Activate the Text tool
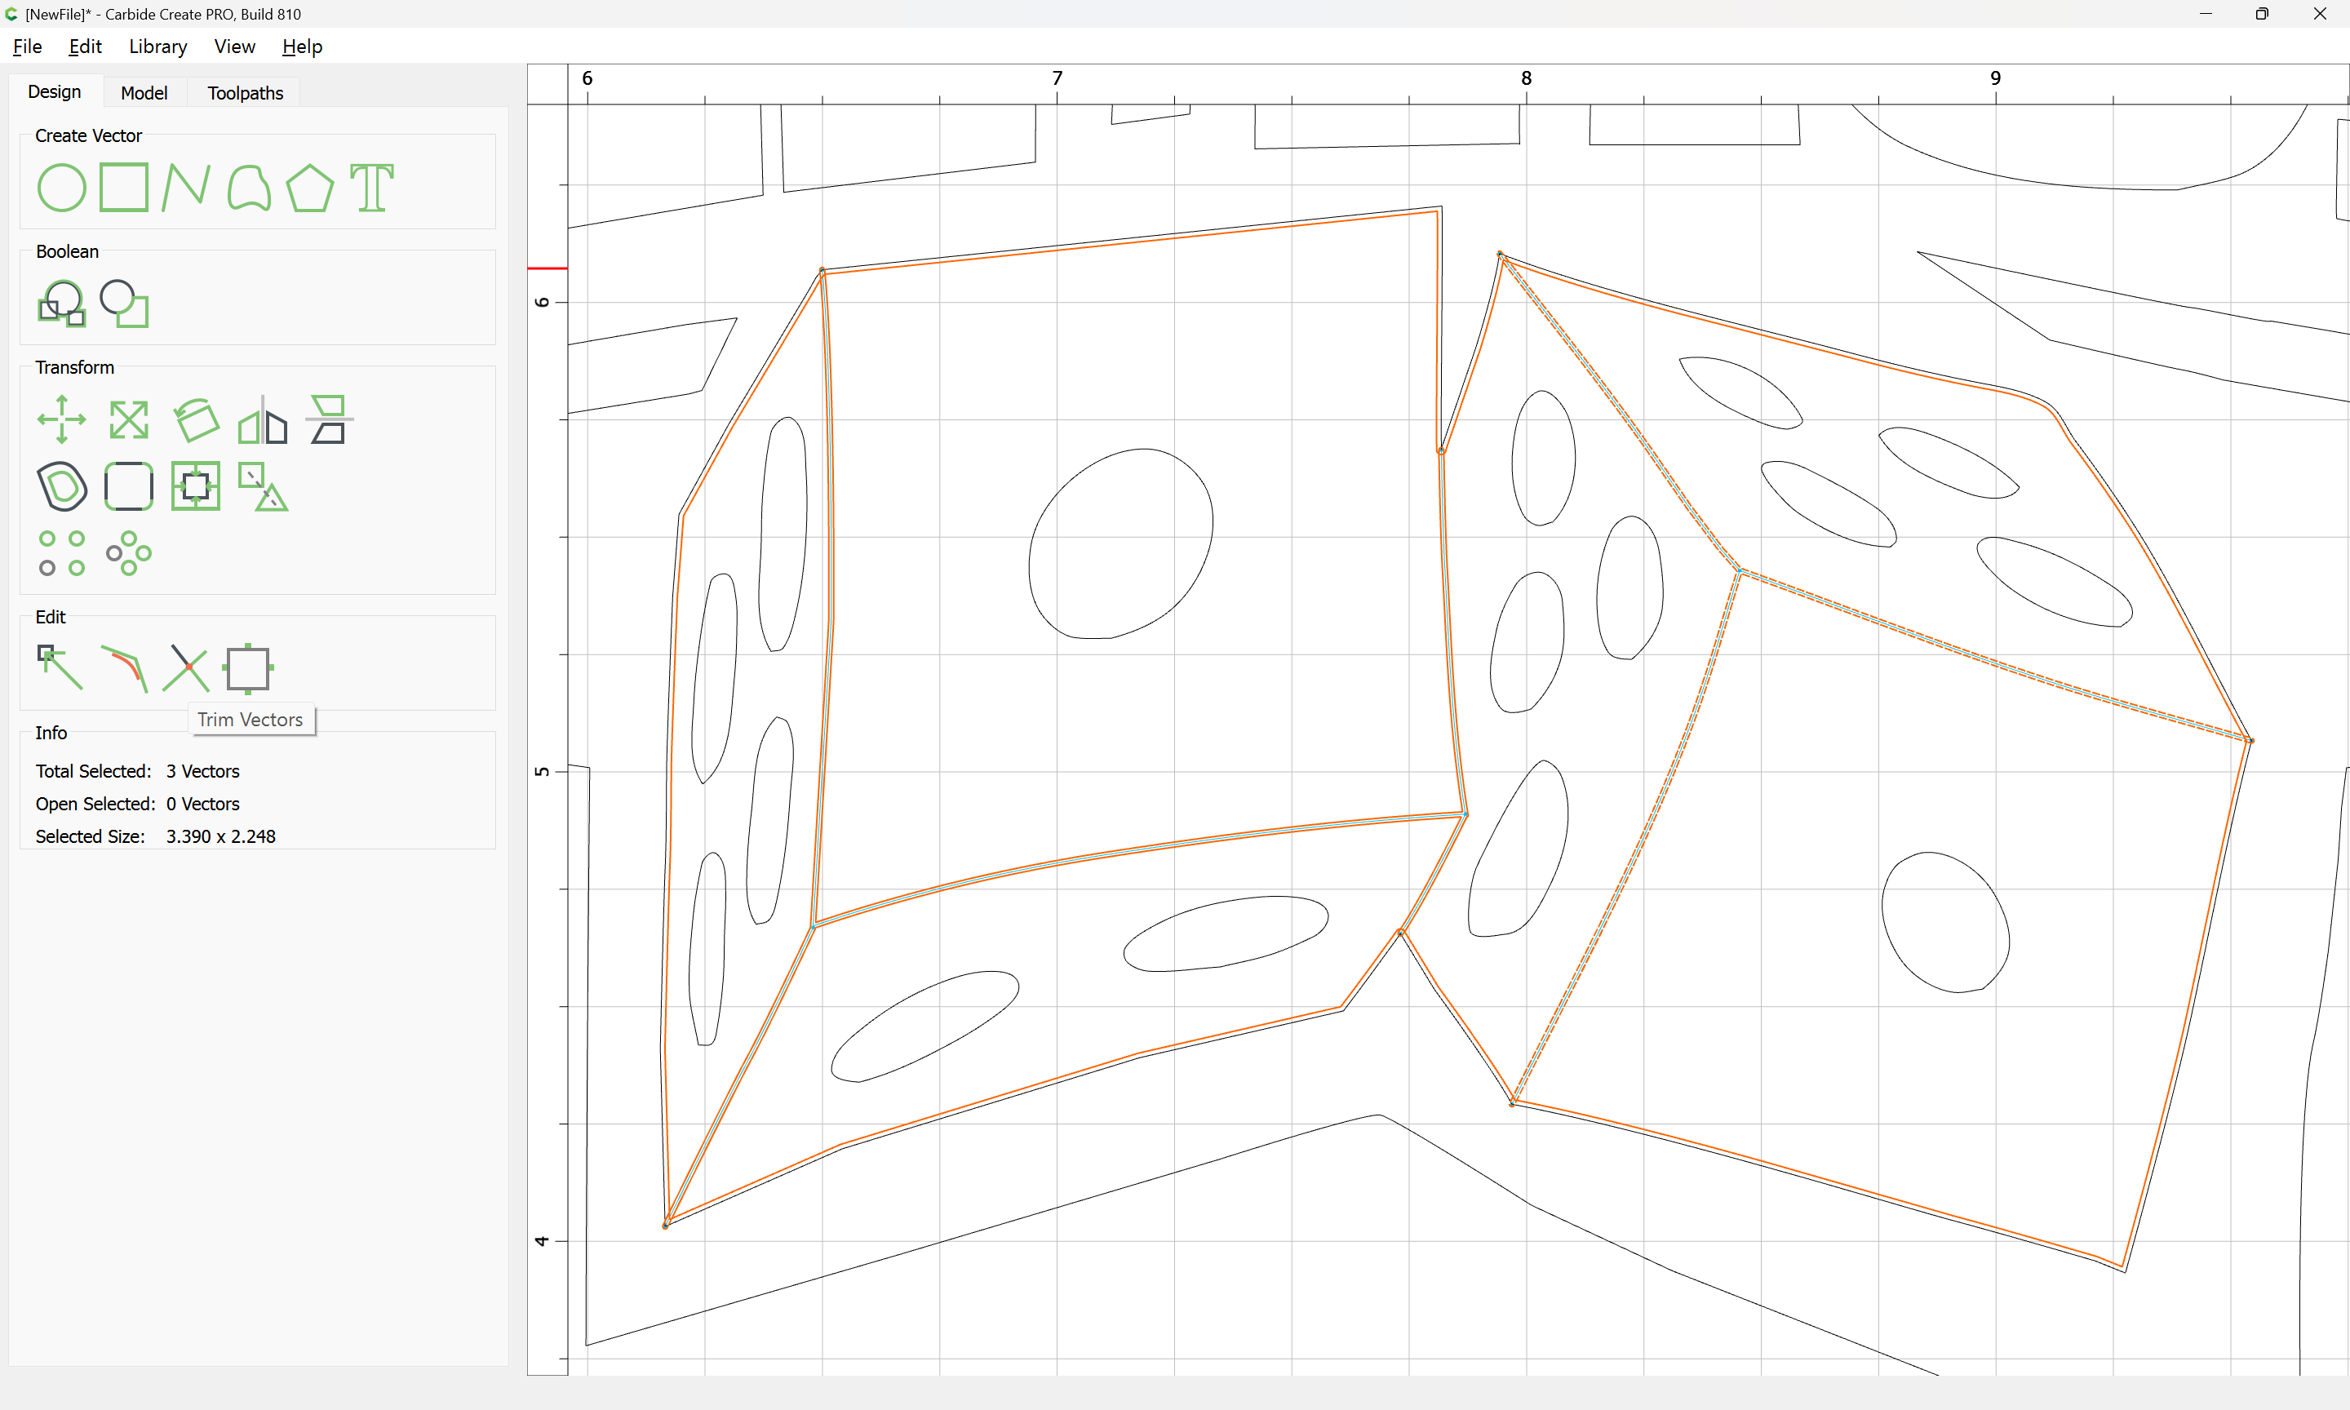Image resolution: width=2350 pixels, height=1410 pixels. (371, 187)
